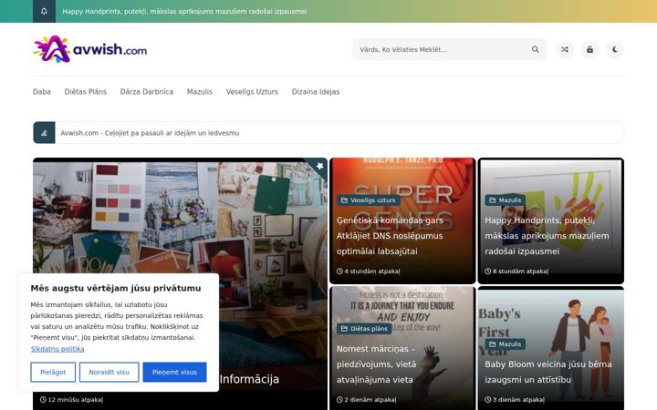
Task: Click the Avwish.com tagline text in ticker
Action: click(150, 133)
